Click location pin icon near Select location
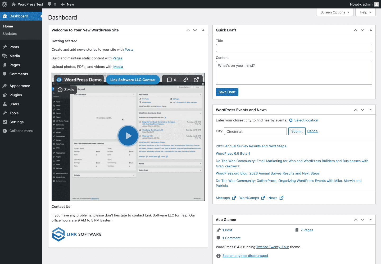The width and height of the screenshot is (381, 264). coord(291,120)
